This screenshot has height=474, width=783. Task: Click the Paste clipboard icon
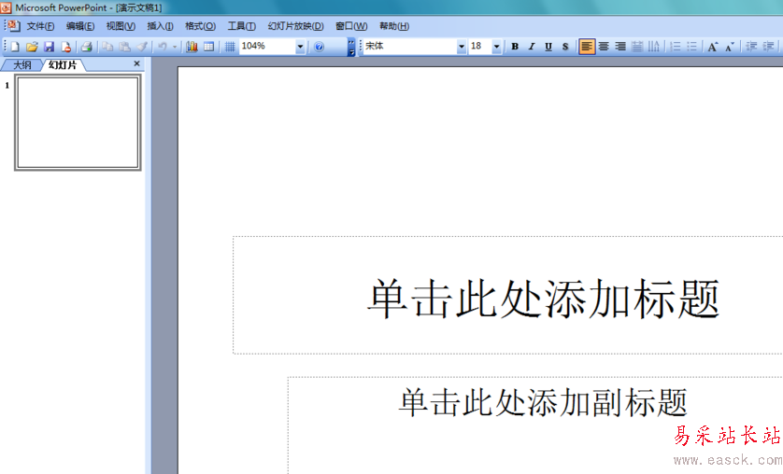click(x=125, y=47)
